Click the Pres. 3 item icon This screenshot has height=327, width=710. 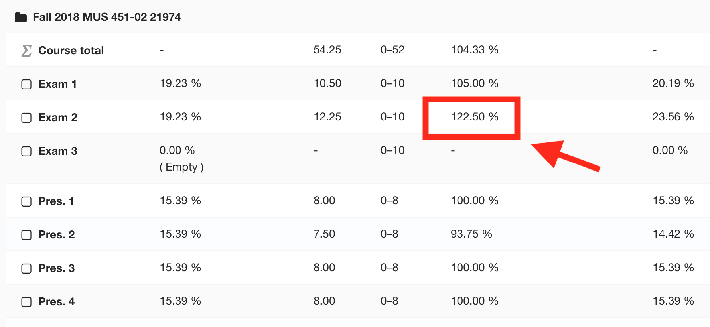26,268
